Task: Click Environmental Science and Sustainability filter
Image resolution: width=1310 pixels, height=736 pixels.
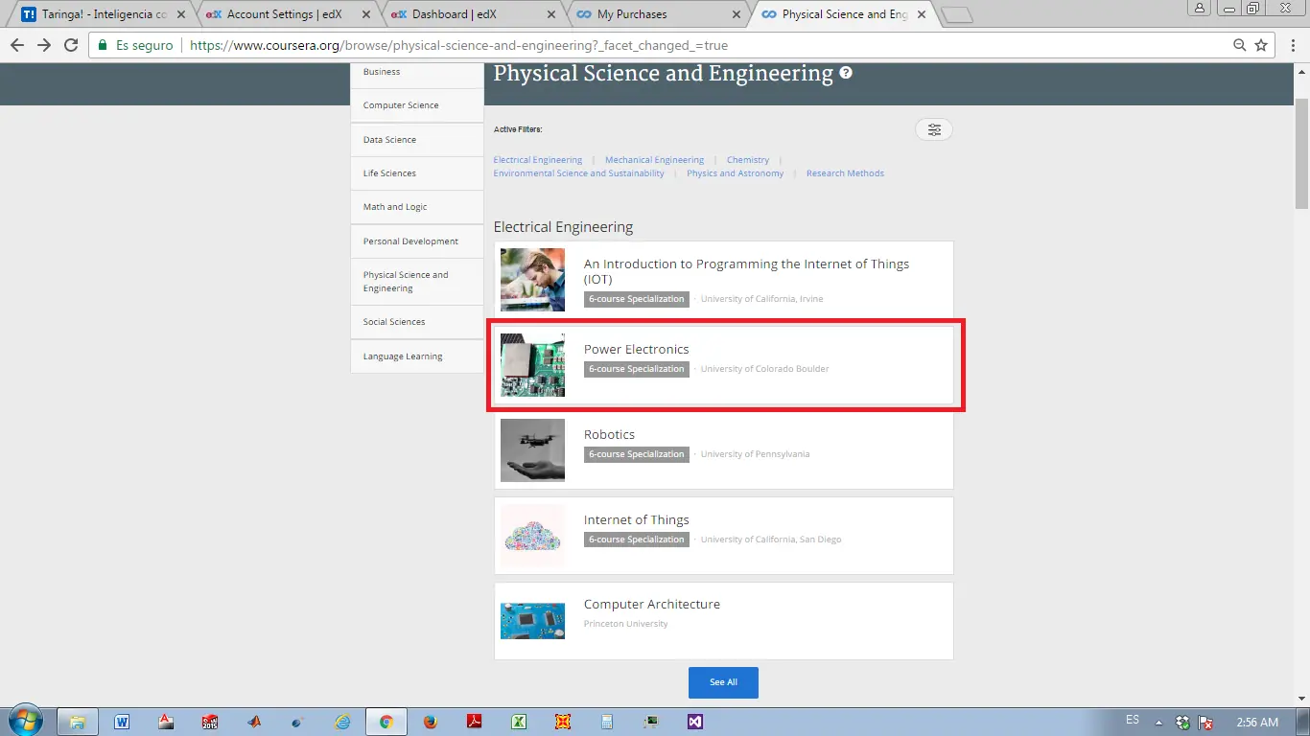Action: tap(578, 173)
